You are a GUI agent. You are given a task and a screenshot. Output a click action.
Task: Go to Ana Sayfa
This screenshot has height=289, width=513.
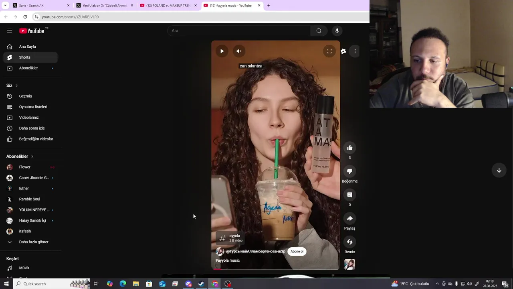coord(30,47)
